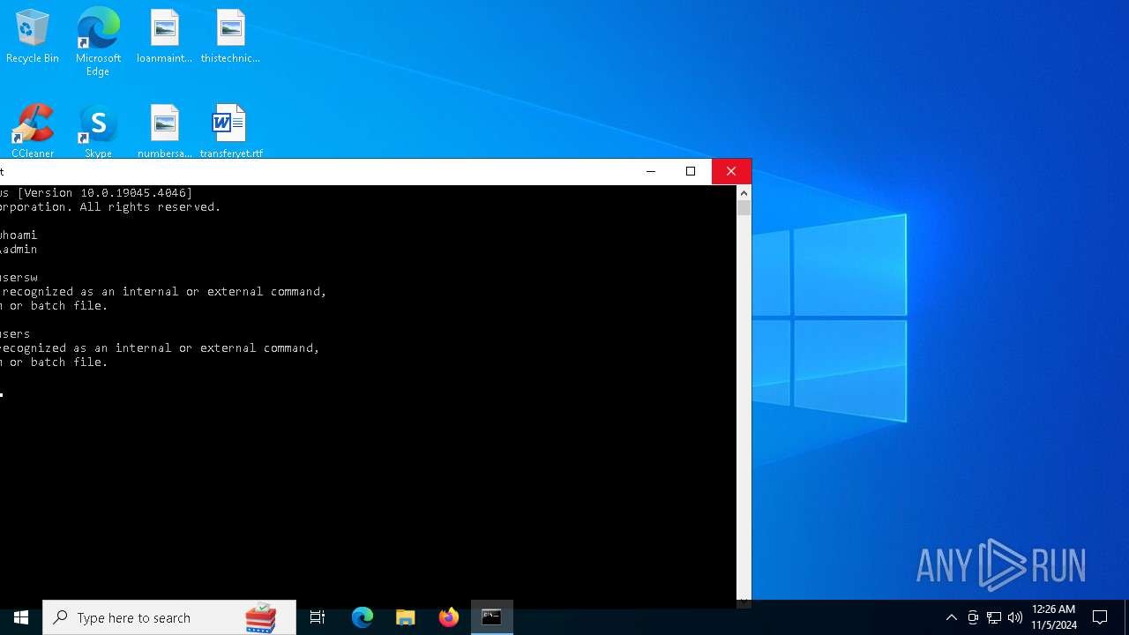The height and width of the screenshot is (635, 1129).
Task: Open Task View on the taskbar
Action: pyautogui.click(x=318, y=617)
